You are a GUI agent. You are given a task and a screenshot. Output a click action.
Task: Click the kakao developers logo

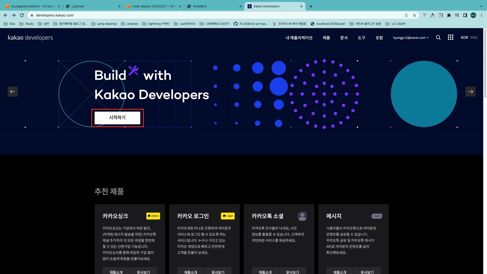(30, 38)
